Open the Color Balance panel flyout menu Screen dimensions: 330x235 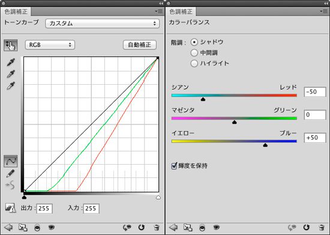coord(323,11)
